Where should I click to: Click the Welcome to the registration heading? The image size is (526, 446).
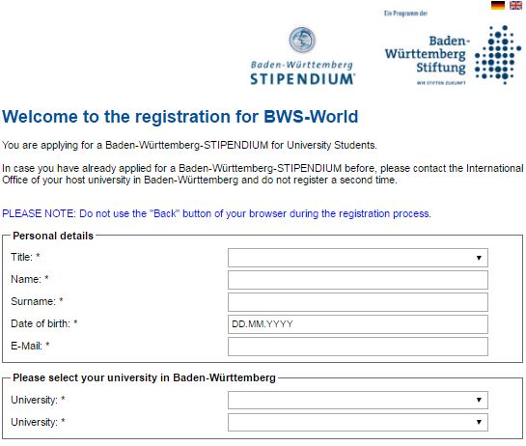point(180,117)
